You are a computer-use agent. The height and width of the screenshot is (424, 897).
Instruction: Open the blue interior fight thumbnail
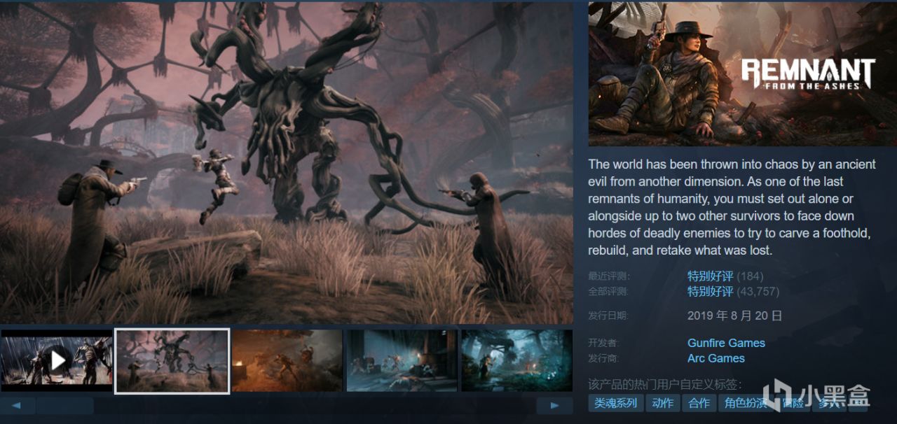click(x=402, y=360)
